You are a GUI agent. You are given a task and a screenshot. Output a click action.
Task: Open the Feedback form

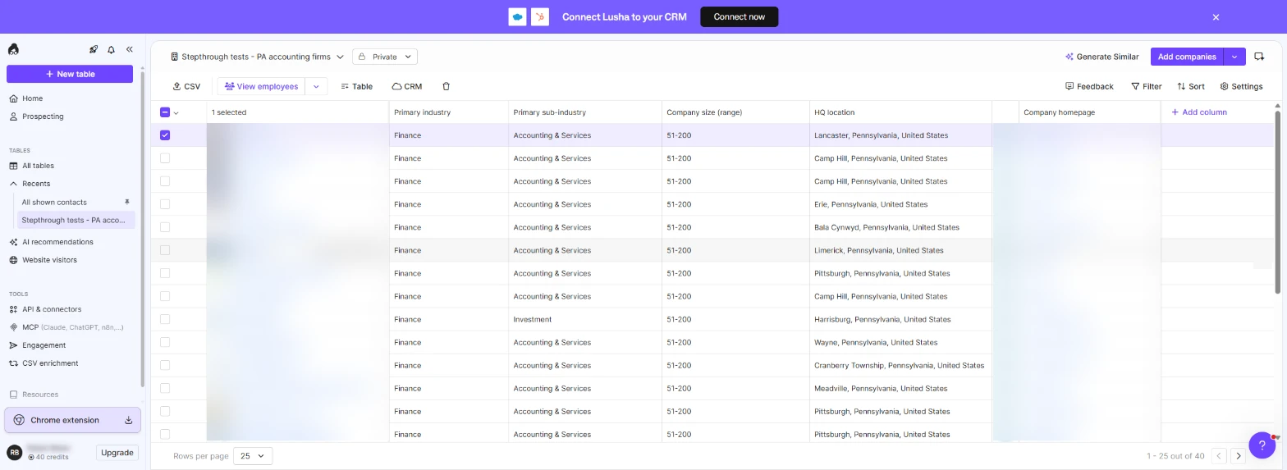[1089, 86]
